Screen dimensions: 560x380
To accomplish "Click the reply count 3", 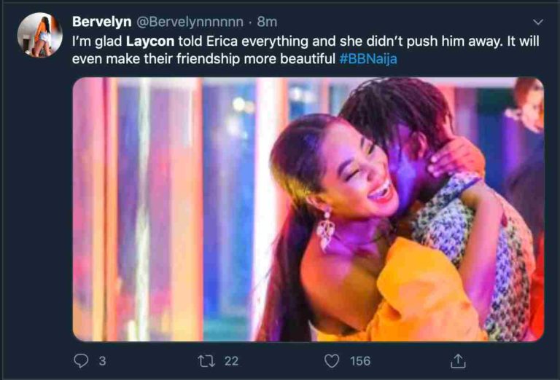I will (x=102, y=361).
